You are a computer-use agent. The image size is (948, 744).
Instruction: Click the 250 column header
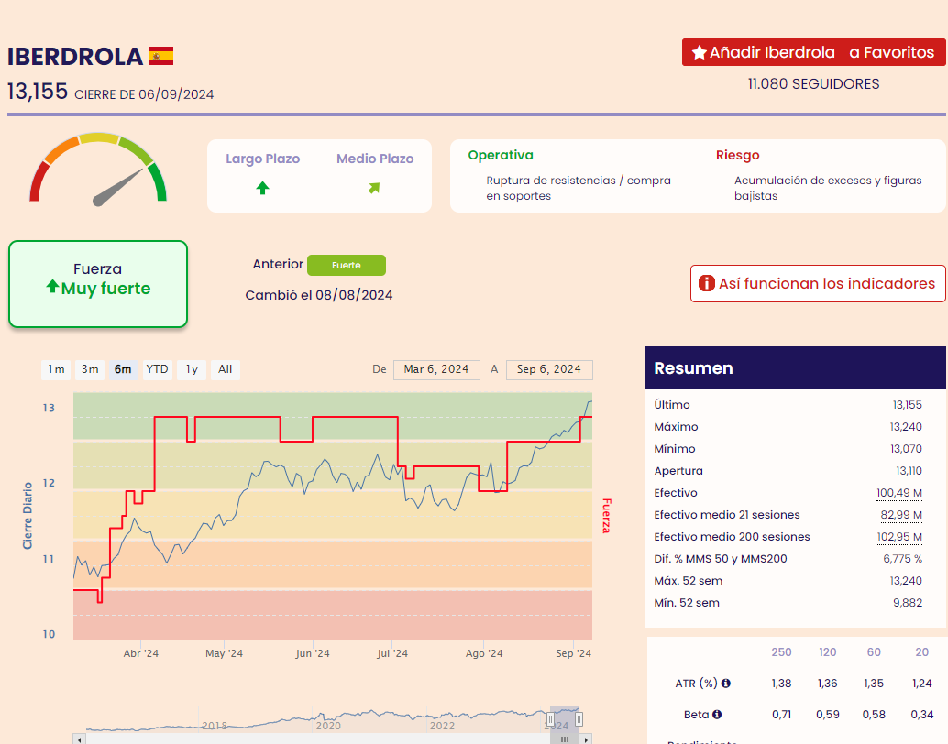tap(781, 652)
